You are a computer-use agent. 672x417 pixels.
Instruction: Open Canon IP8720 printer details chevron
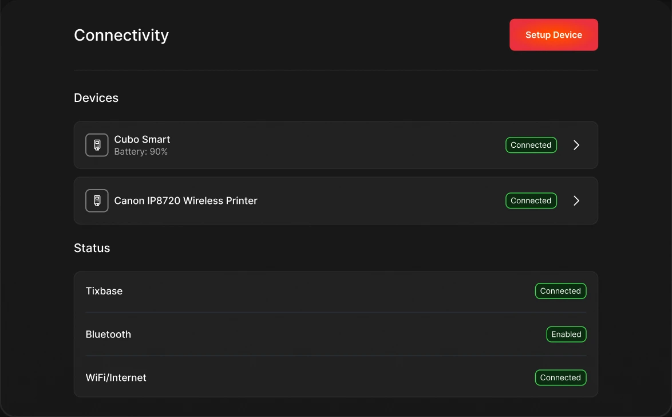576,201
